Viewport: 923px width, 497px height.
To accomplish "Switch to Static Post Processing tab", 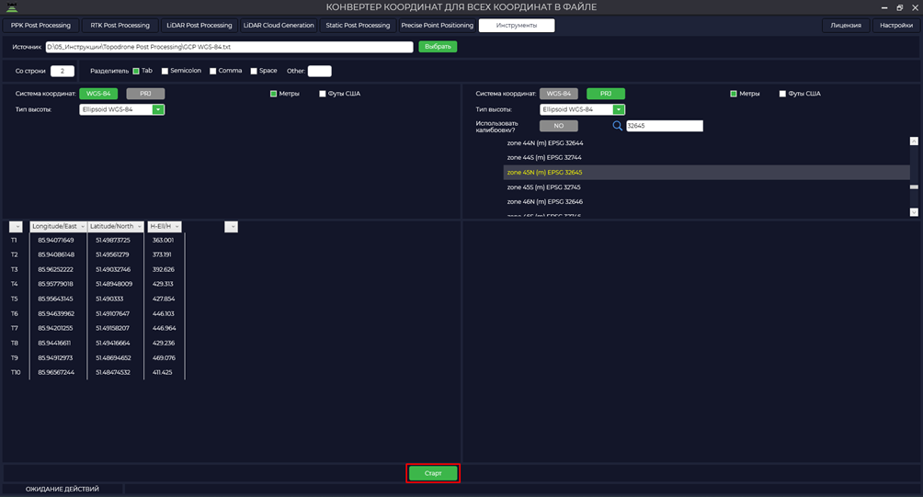I will coord(358,26).
